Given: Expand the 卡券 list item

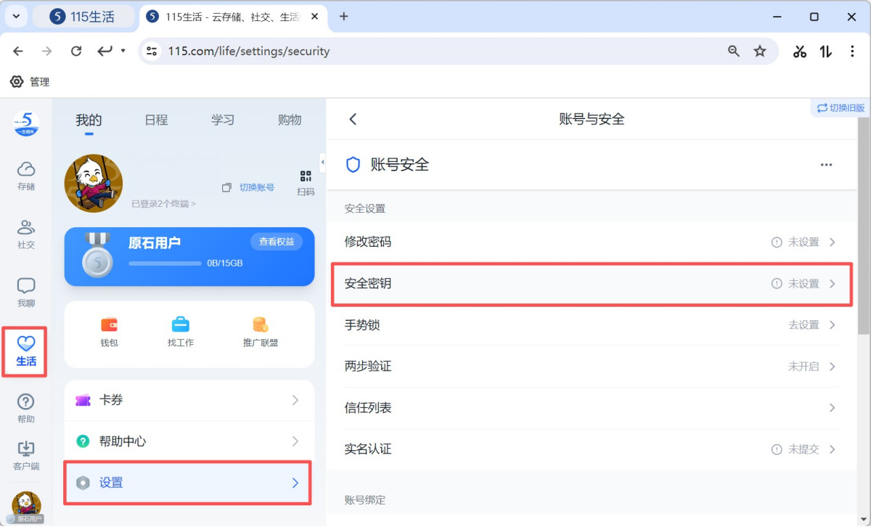Looking at the screenshot, I should [x=189, y=400].
